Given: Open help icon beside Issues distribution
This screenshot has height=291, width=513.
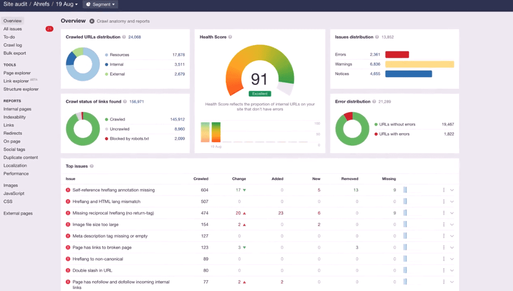Looking at the screenshot, I should tap(377, 37).
